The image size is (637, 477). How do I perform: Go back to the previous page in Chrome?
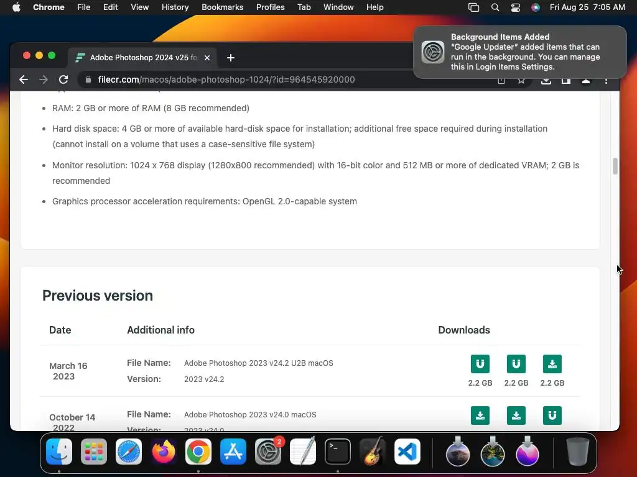[x=24, y=79]
